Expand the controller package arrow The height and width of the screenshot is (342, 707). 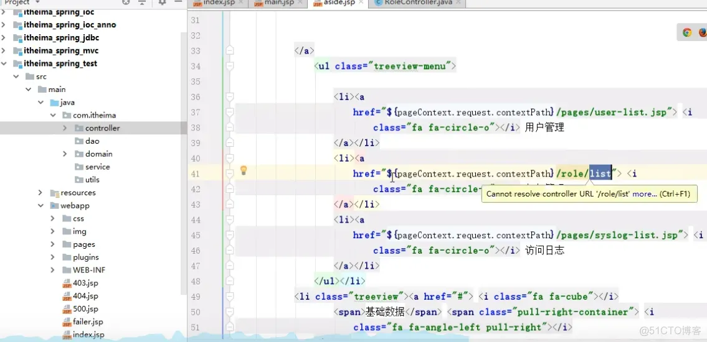click(65, 128)
